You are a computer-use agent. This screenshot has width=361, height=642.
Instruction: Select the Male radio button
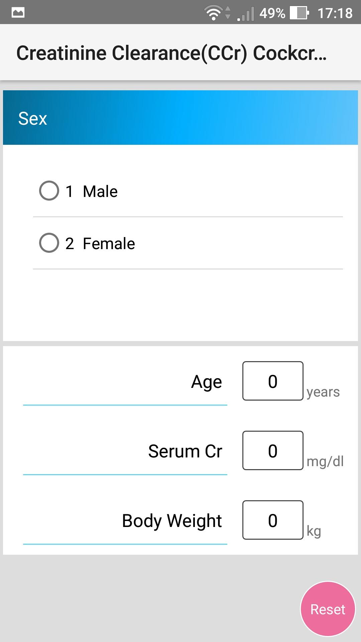tap(49, 191)
